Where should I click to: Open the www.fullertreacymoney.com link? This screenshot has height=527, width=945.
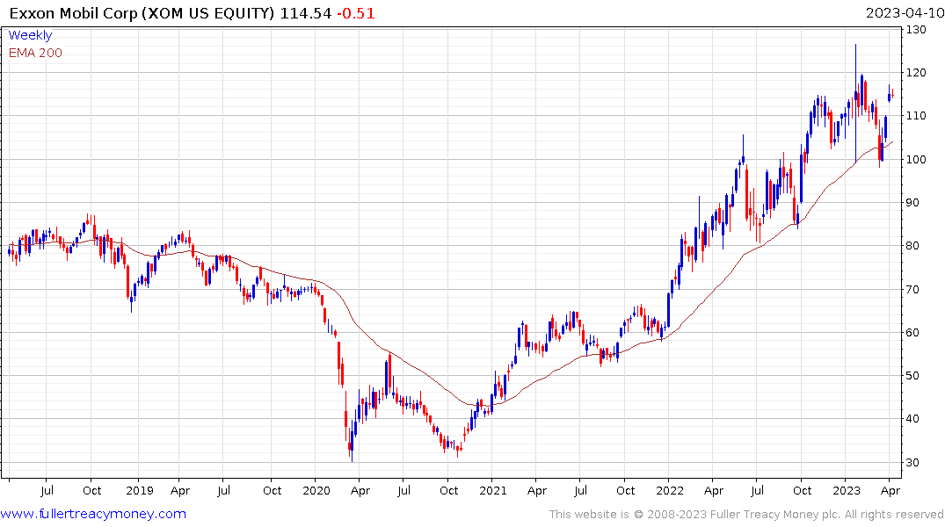pos(93,514)
